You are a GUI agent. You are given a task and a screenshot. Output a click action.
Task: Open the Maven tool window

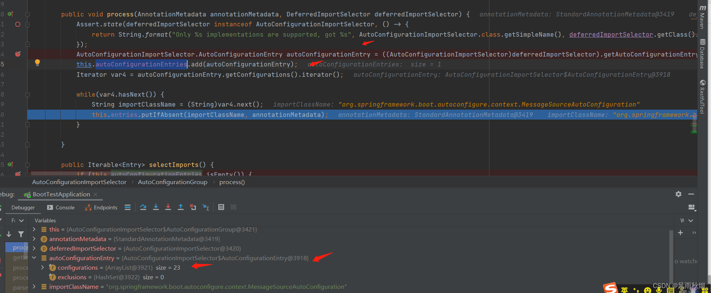tap(702, 17)
